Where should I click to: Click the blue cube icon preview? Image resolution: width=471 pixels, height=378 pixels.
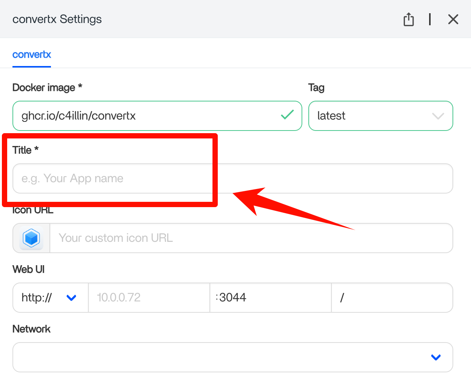pos(31,238)
